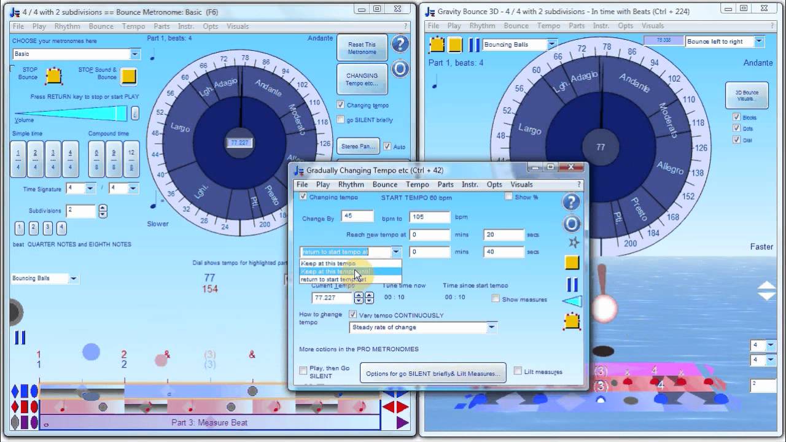Click the yellow Stop Sound & Bounce square

(128, 76)
